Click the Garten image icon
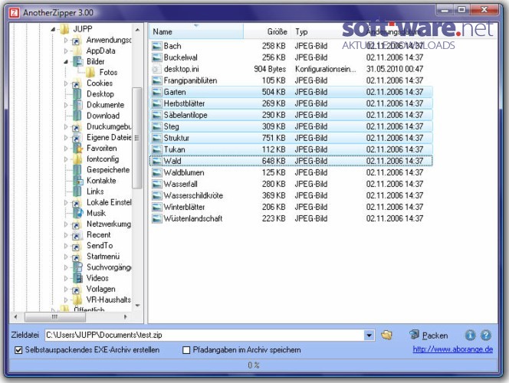The image size is (509, 383). pos(157,92)
